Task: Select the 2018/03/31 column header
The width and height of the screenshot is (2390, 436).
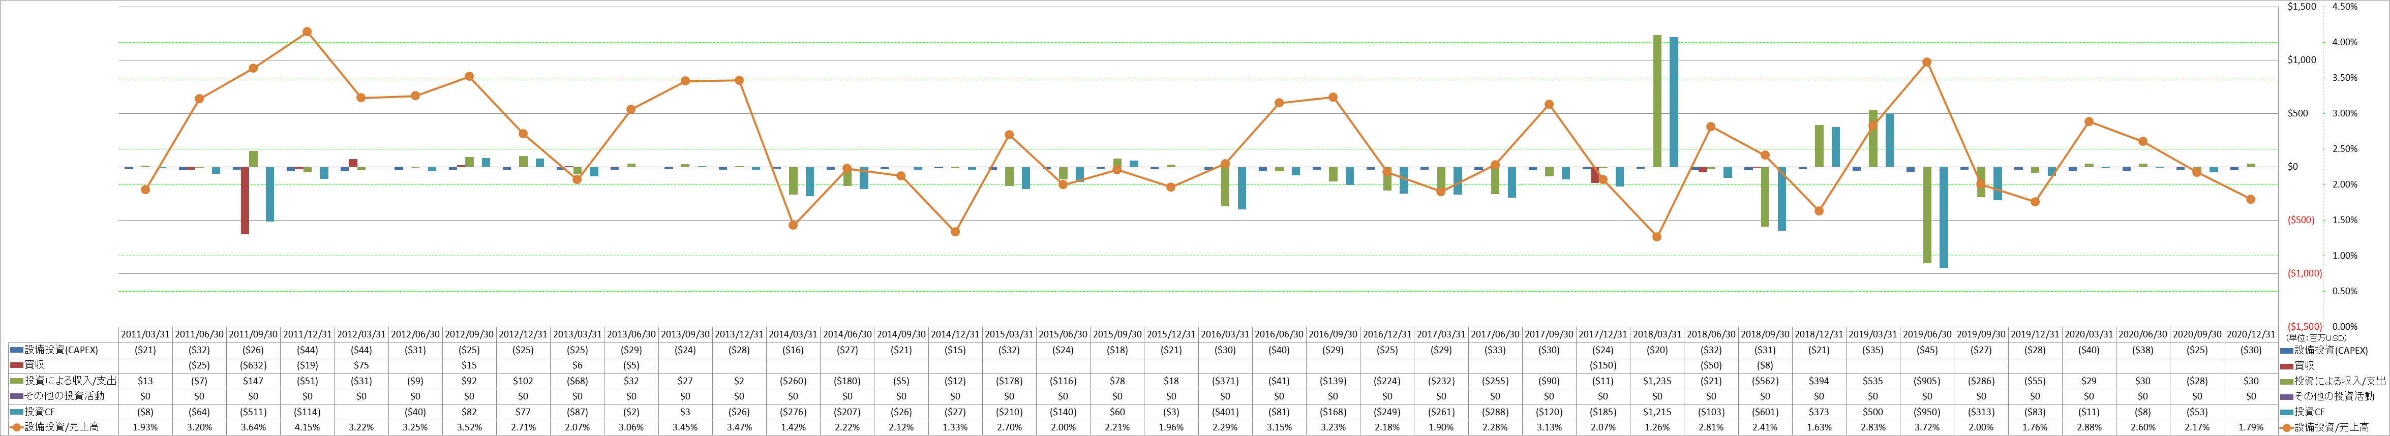Action: (1657, 335)
